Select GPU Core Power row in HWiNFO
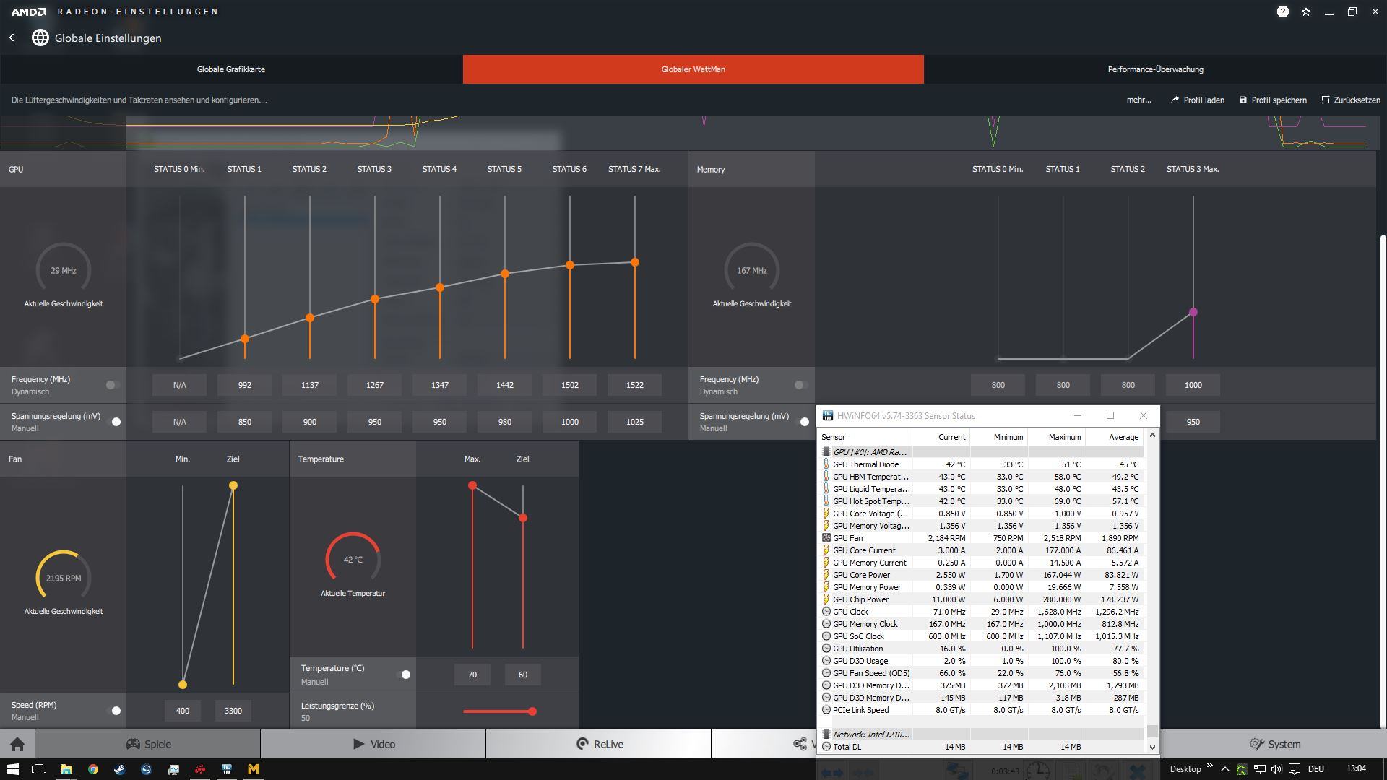1387x780 pixels. 981,575
